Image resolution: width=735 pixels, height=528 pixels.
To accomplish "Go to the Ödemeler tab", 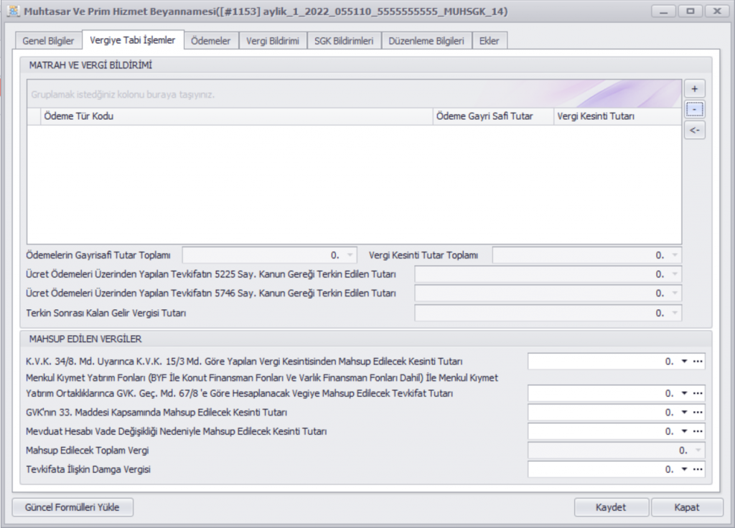I will [x=211, y=42].
